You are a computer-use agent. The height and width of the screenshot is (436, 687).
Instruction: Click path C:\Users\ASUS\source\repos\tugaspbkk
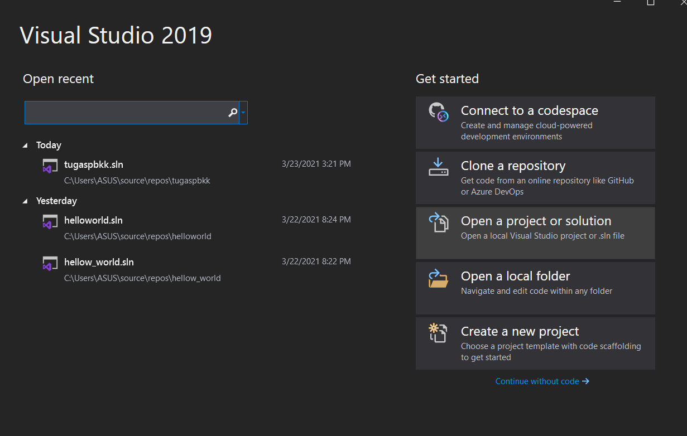click(x=137, y=181)
